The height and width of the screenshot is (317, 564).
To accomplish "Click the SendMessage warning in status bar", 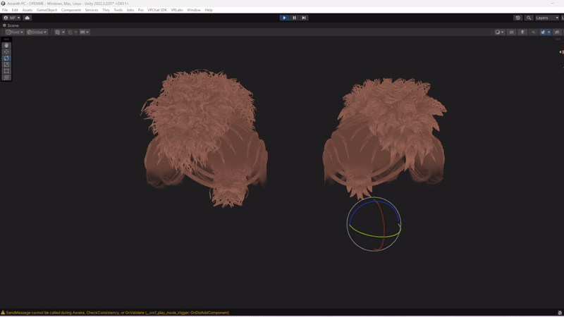I will [x=116, y=312].
